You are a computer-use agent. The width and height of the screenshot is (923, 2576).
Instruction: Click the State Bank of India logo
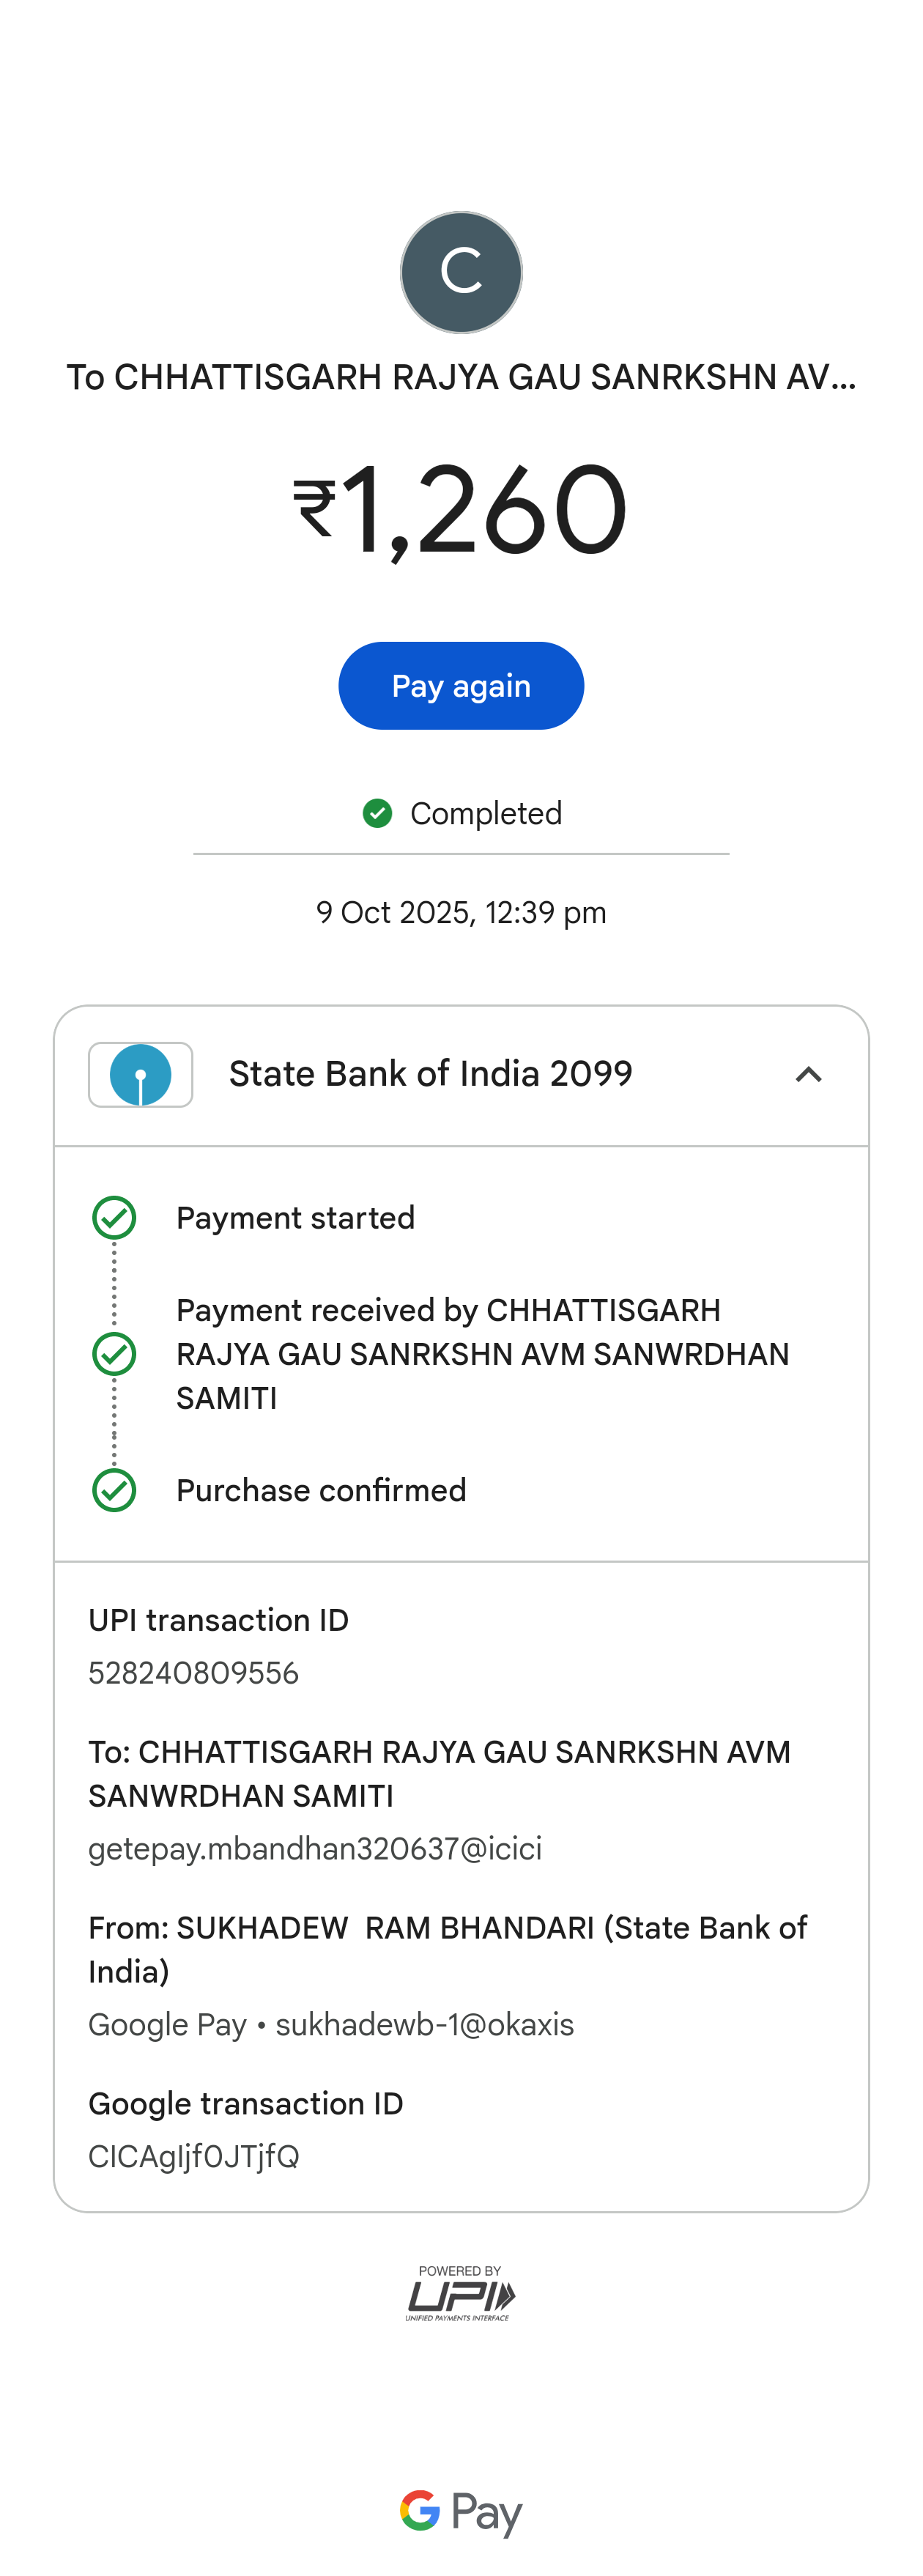141,1075
